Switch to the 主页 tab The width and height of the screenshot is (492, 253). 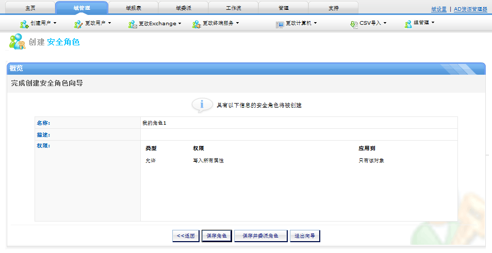click(30, 8)
